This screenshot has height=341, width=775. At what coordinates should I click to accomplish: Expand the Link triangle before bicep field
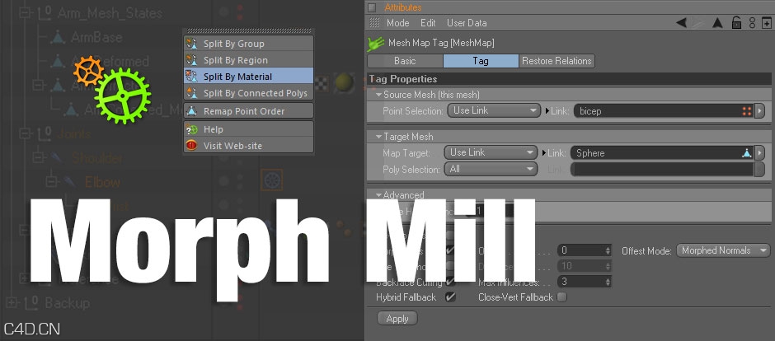click(547, 111)
